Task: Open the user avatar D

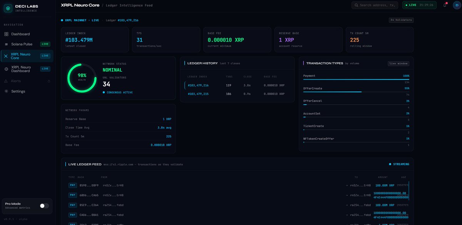Action: [x=457, y=5]
